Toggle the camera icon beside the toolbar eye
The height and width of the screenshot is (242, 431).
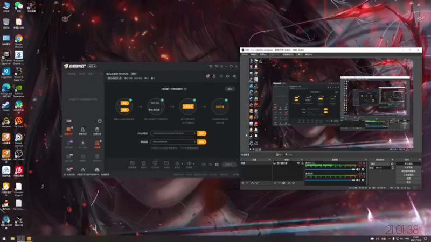[204, 165]
